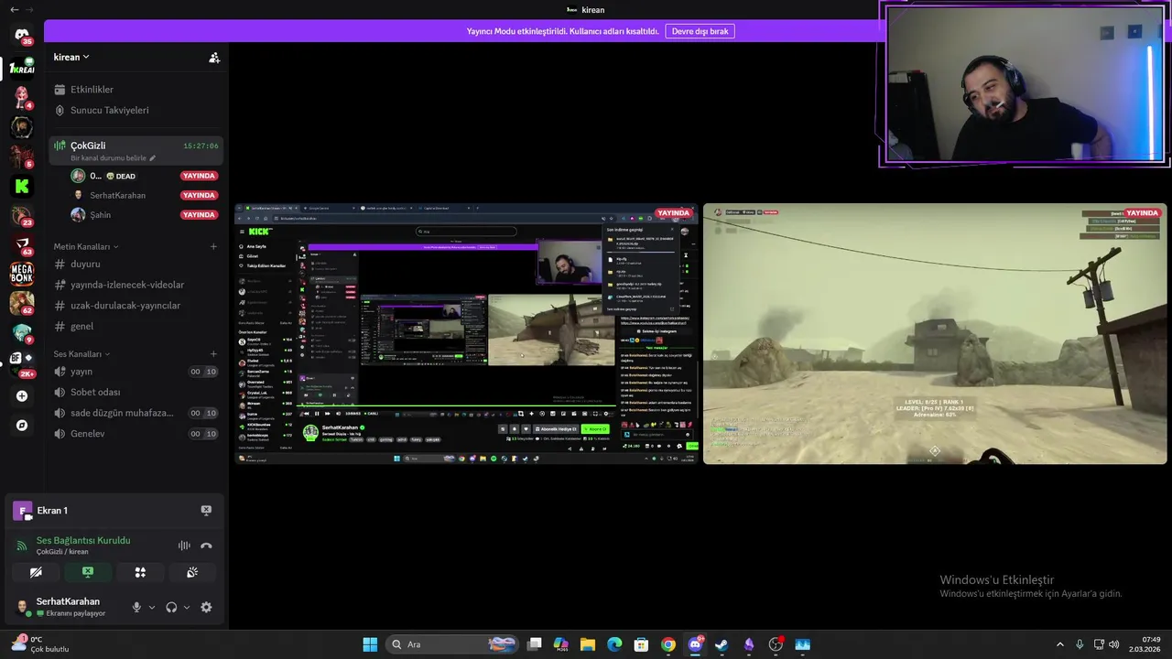Open the soundboard icon in voice panel
1172x659 pixels.
[192, 572]
